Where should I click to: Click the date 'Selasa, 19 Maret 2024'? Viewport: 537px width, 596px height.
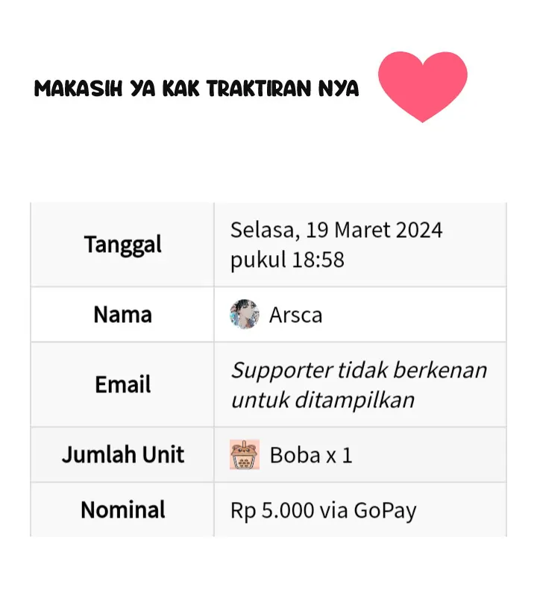pyautogui.click(x=336, y=230)
